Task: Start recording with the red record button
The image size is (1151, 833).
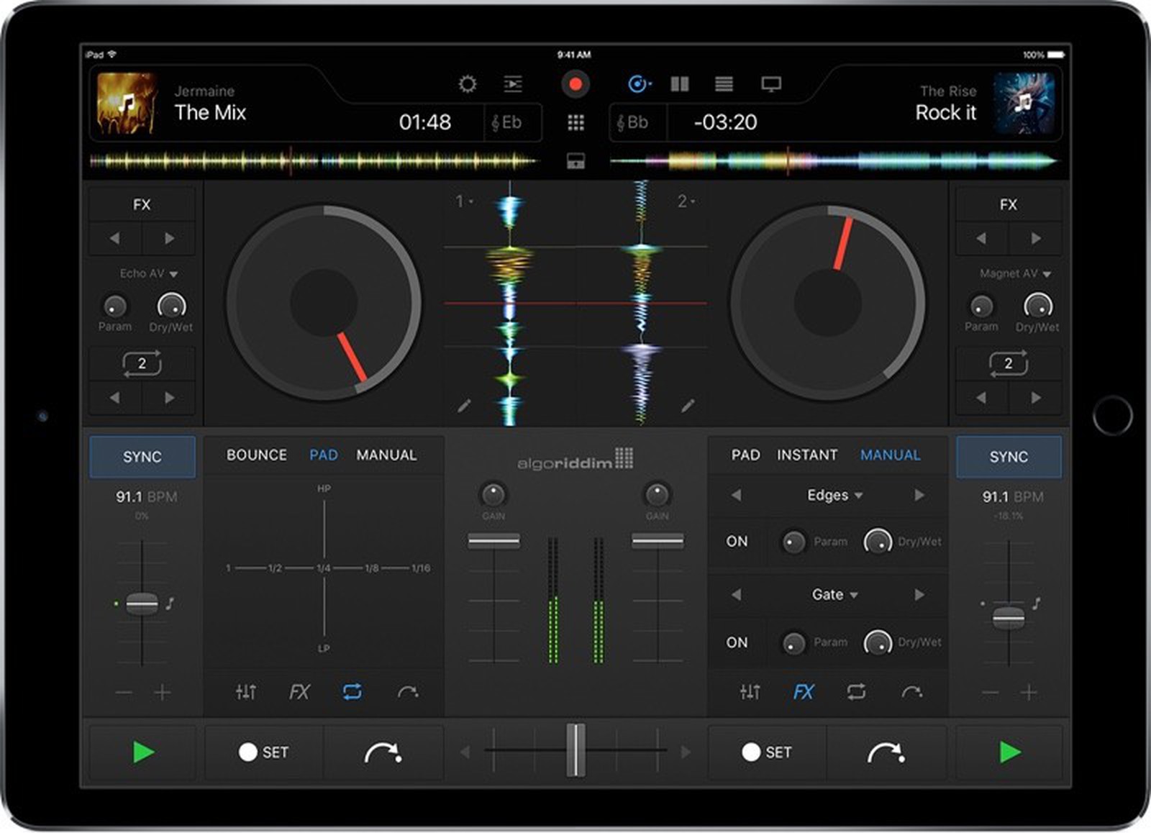Action: coord(574,83)
